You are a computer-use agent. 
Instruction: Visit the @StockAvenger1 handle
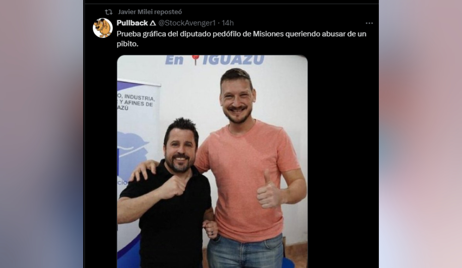click(x=187, y=23)
